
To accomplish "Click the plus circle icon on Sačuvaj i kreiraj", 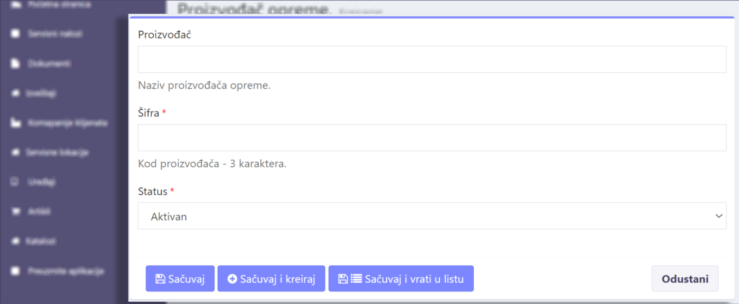I will [232, 279].
